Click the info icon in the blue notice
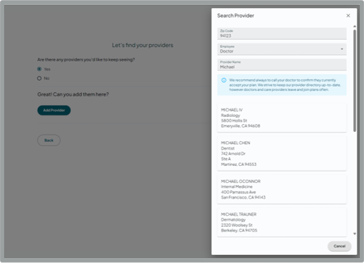 (224, 81)
